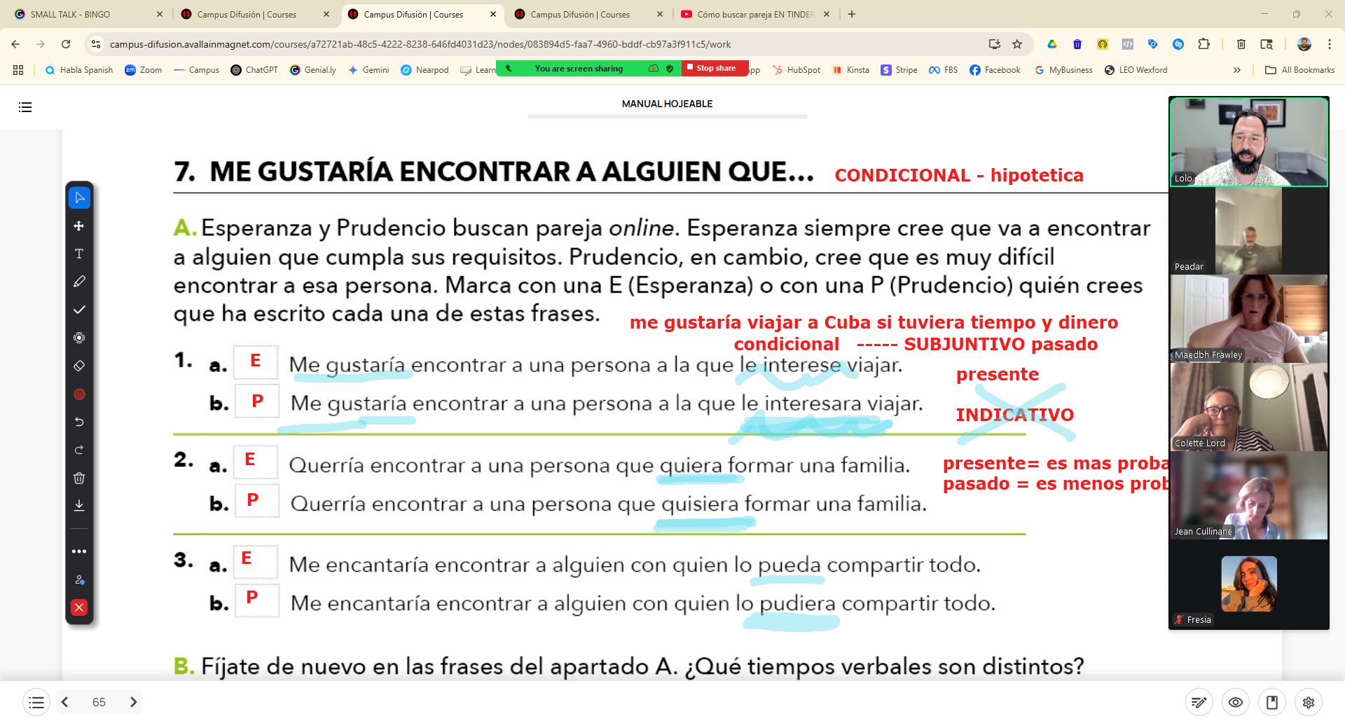Open the Habla Spanish bookmark

pos(78,70)
